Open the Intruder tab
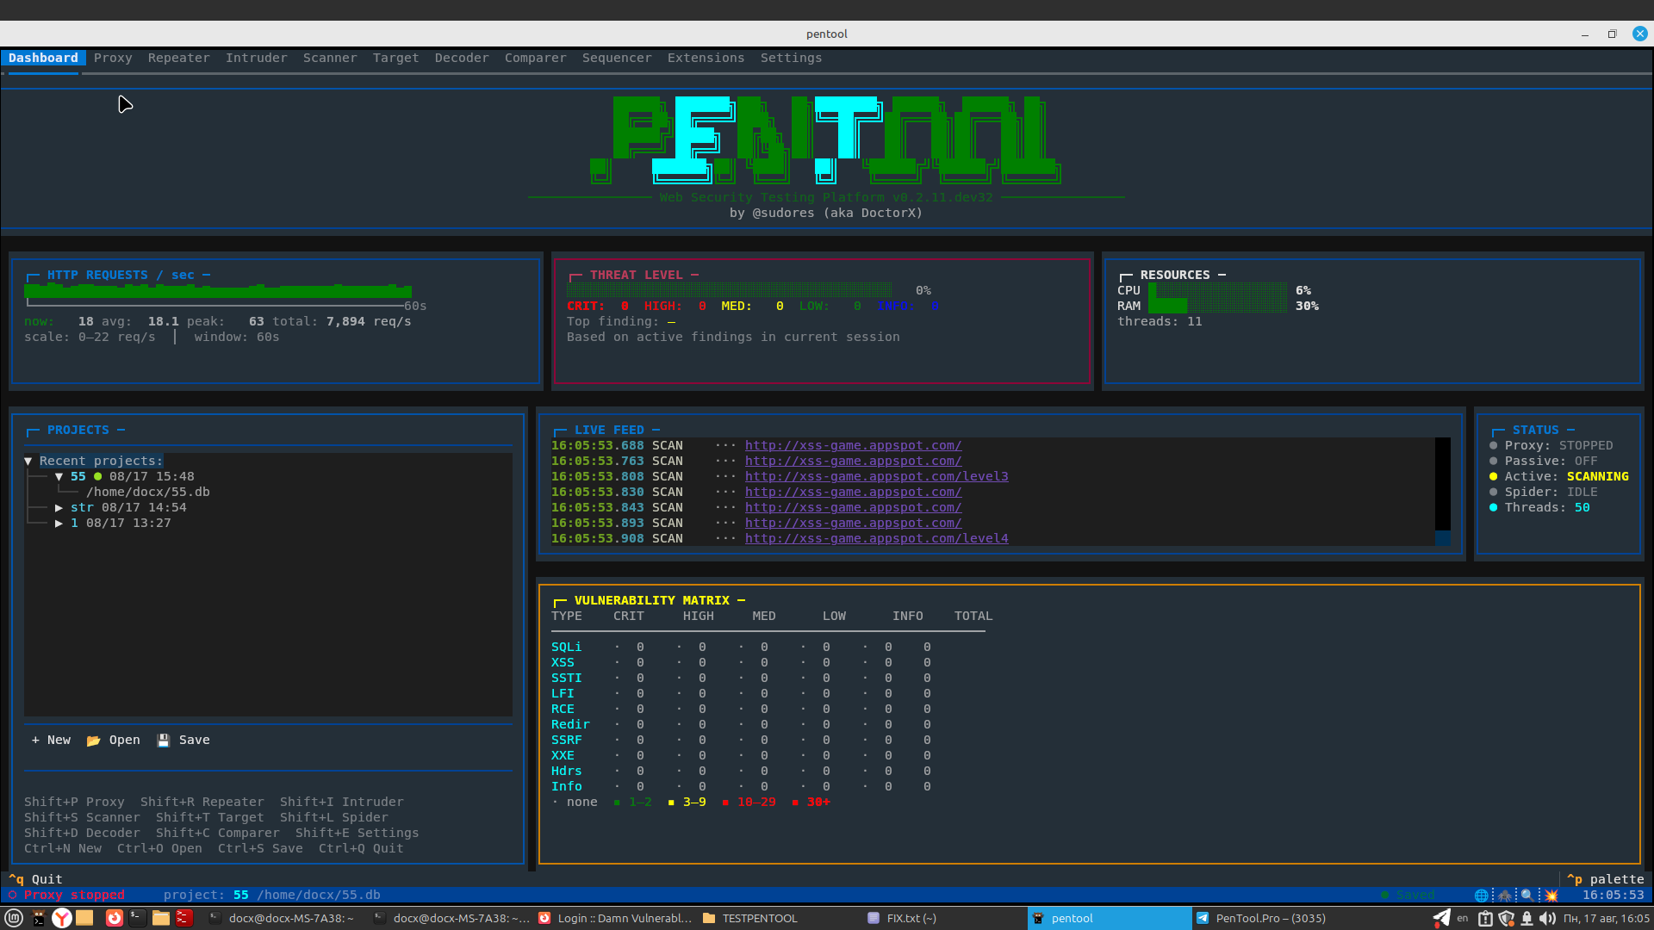Image resolution: width=1654 pixels, height=930 pixels. pyautogui.click(x=257, y=58)
